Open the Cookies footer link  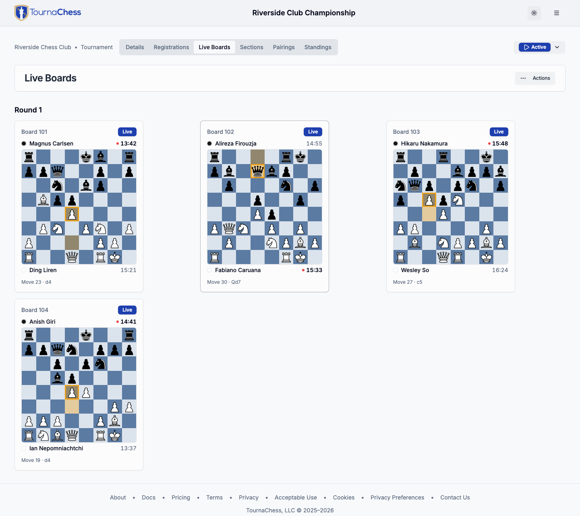pyautogui.click(x=344, y=497)
